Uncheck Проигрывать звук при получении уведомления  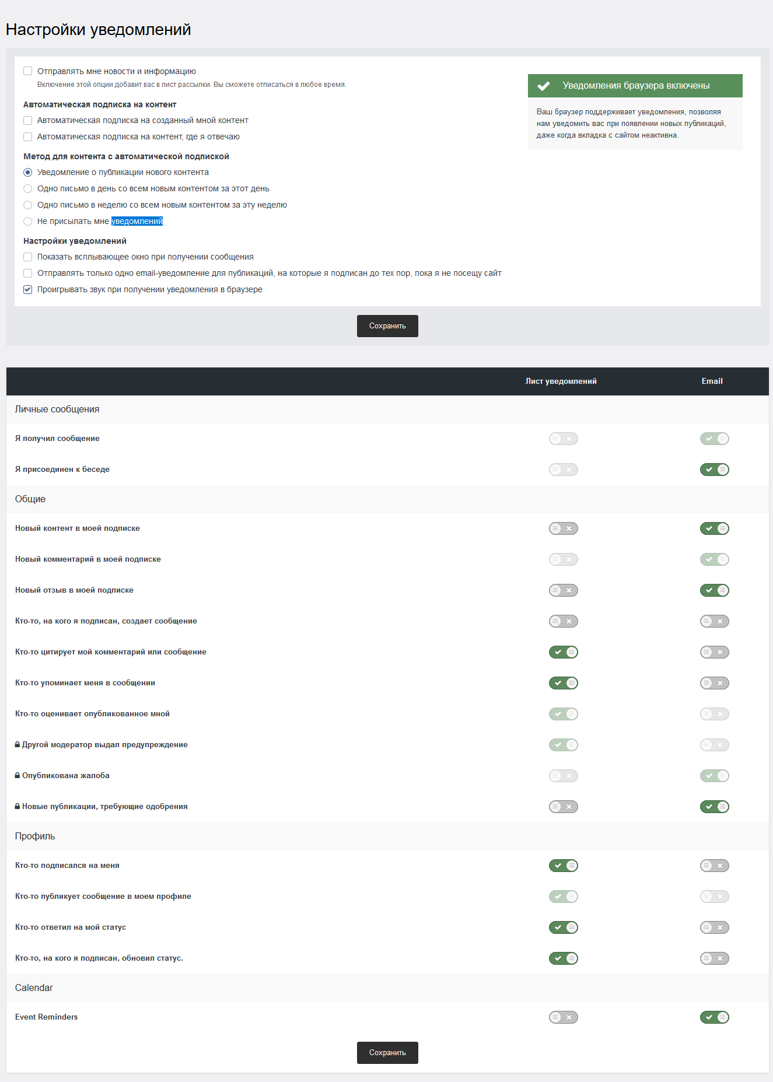(x=28, y=289)
